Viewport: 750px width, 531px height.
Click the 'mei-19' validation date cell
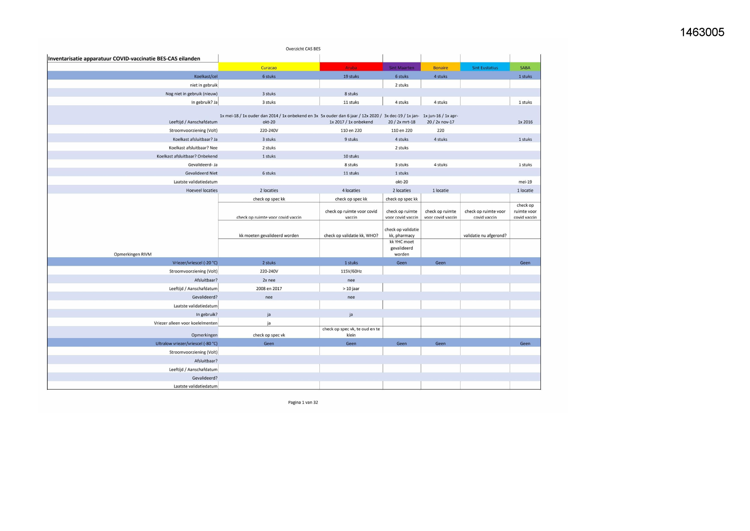click(x=525, y=182)
